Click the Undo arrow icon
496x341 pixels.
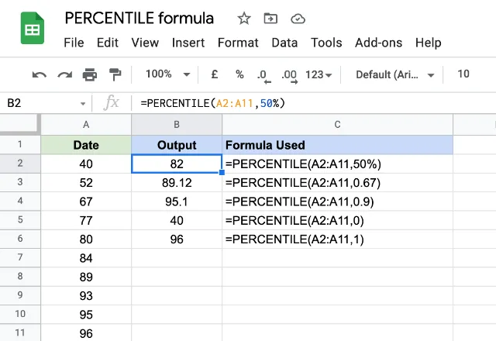[40, 75]
